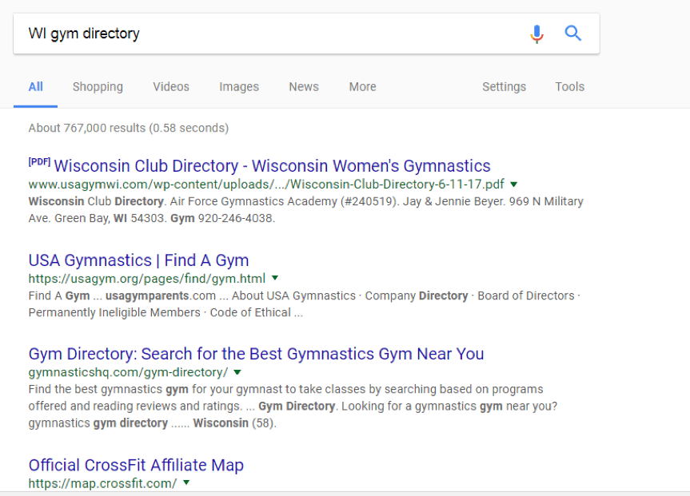This screenshot has height=496, width=690.
Task: Open Gym Directory Best Gymnastics Gym result
Action: [256, 354]
